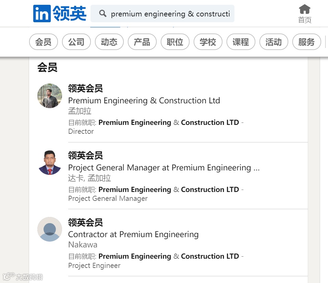Image resolution: width=328 pixels, height=283 pixels.
Task: Go to the 首页 home icon
Action: 304,13
